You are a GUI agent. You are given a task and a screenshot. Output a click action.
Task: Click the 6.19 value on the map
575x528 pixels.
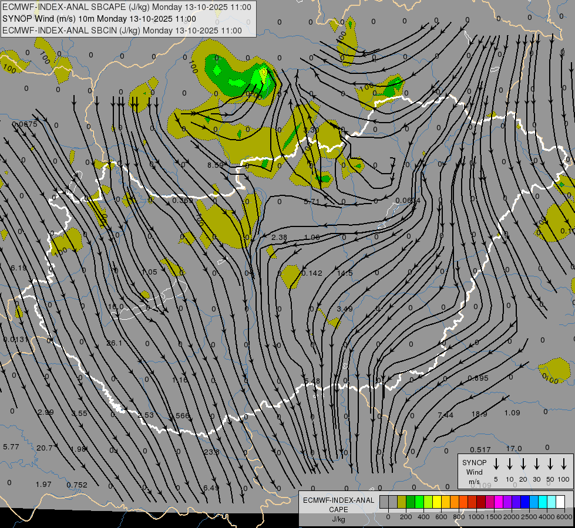click(x=19, y=268)
